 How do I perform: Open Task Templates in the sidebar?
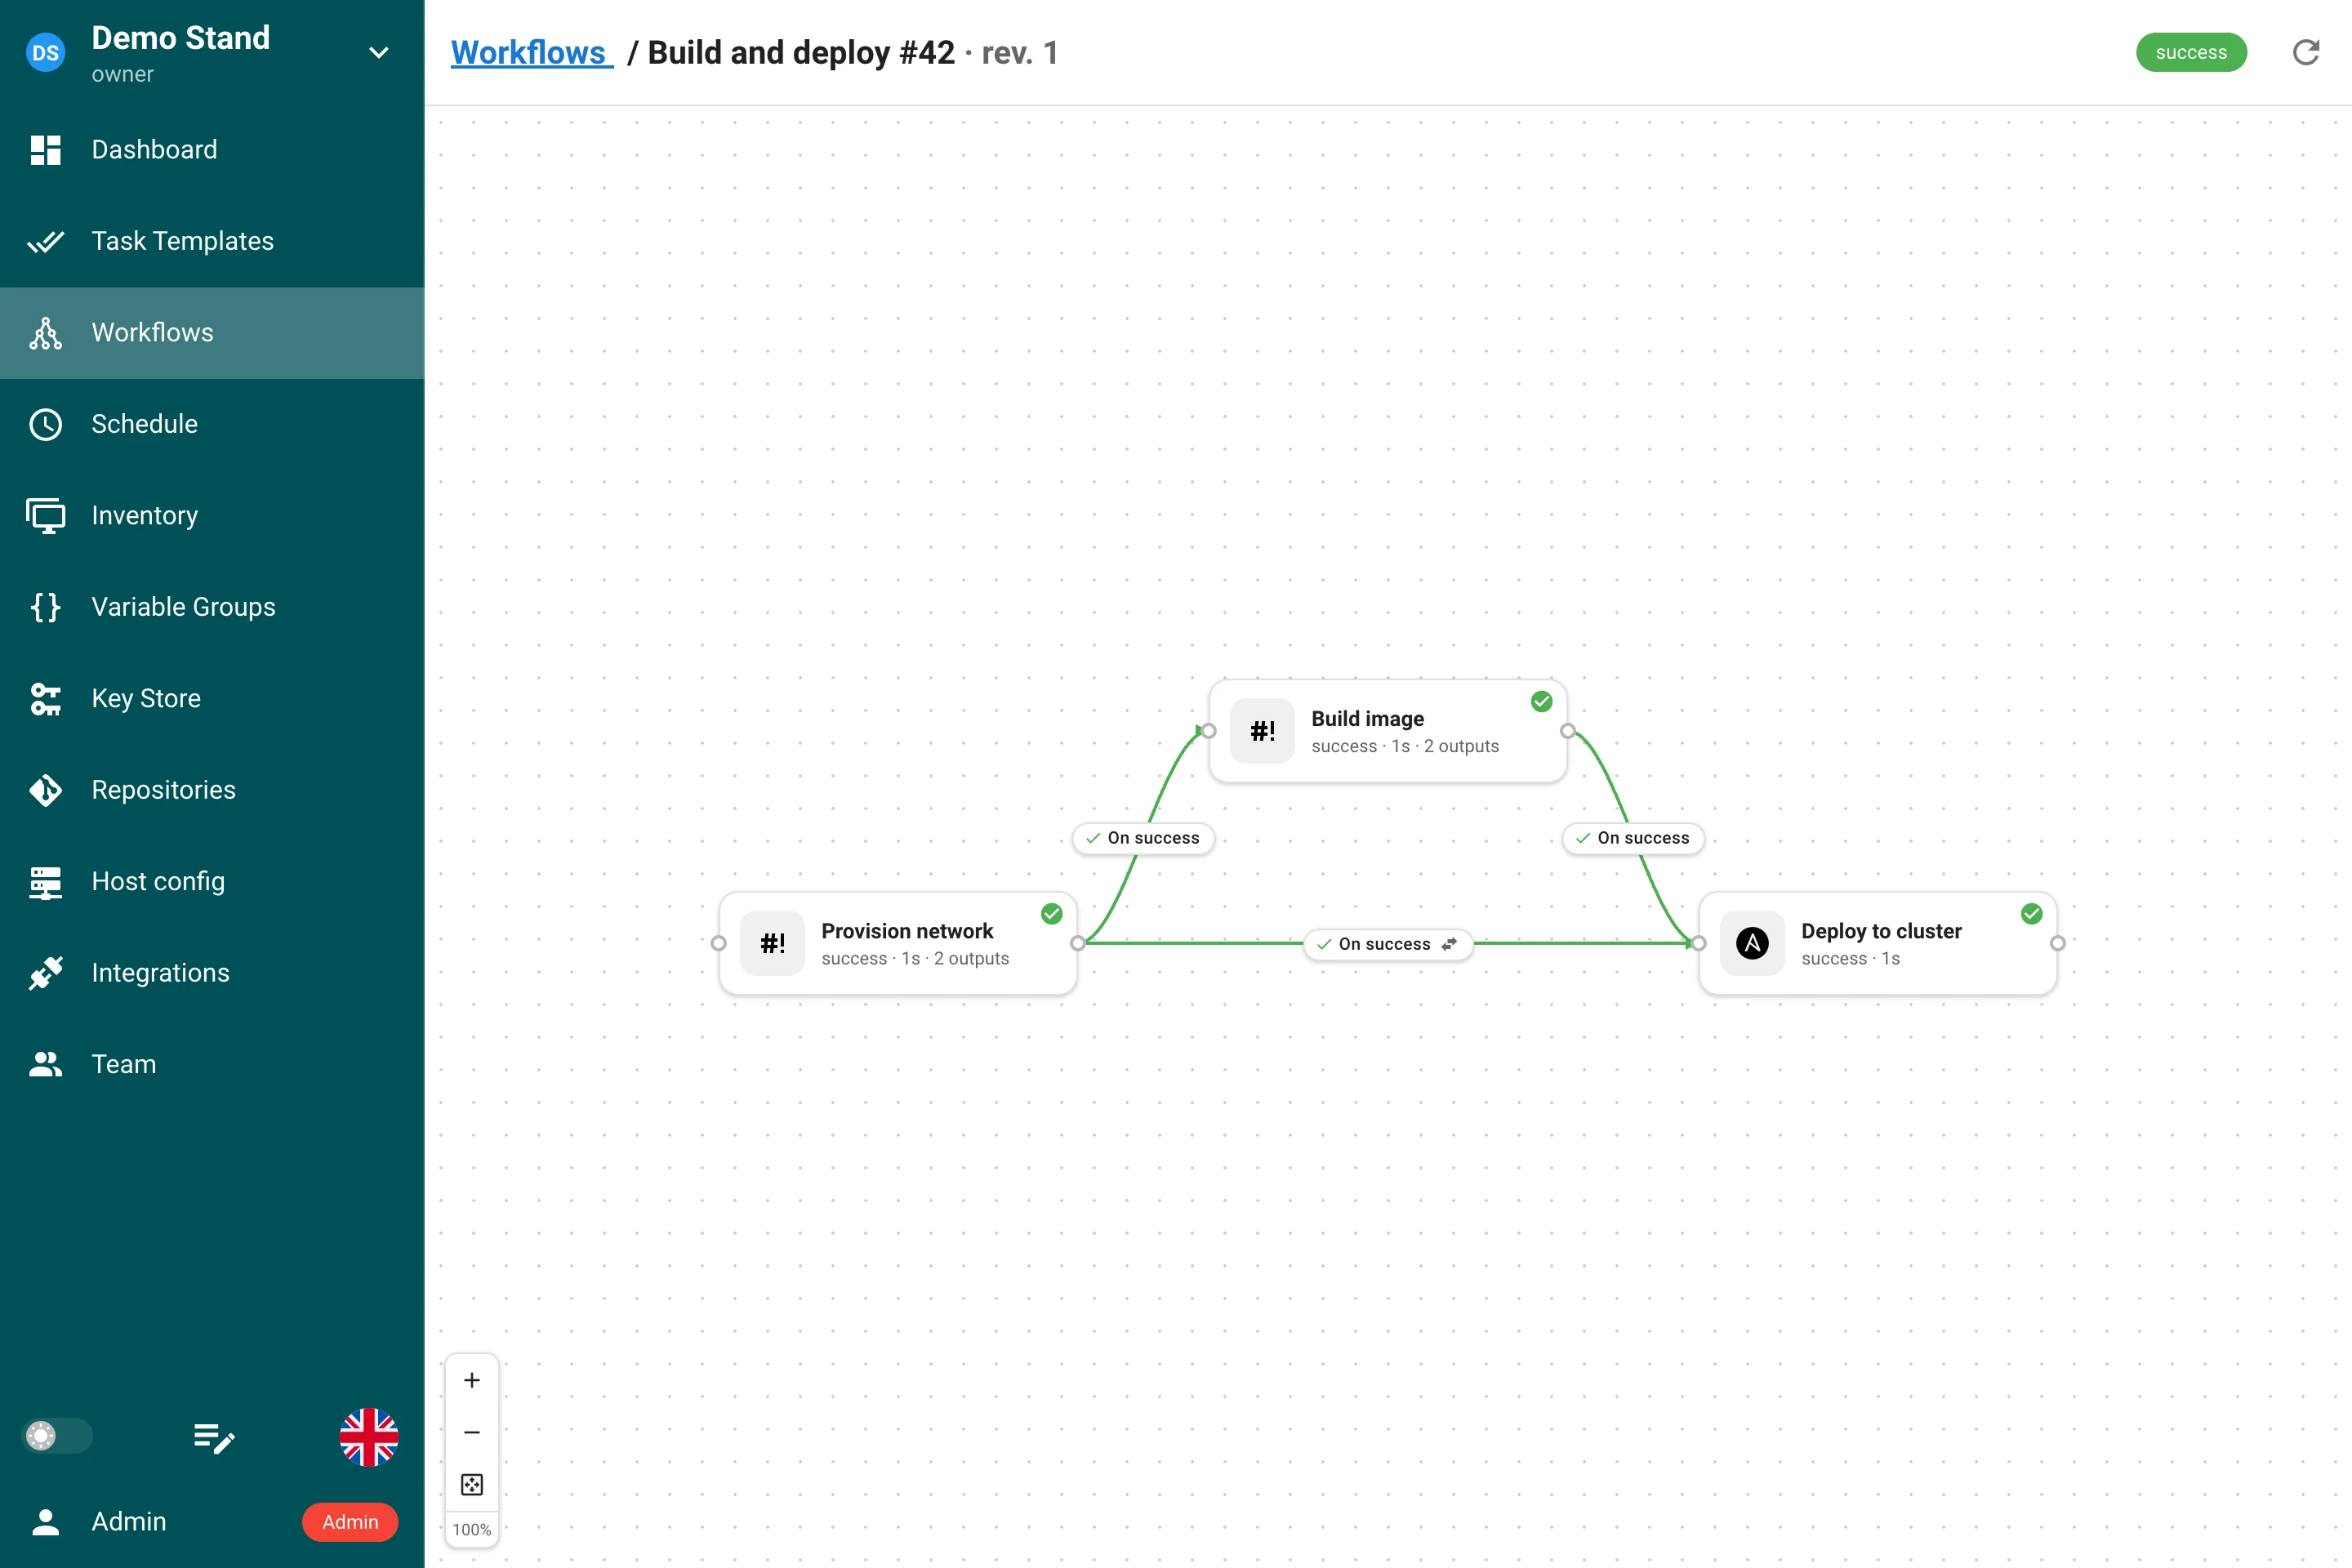[212, 241]
